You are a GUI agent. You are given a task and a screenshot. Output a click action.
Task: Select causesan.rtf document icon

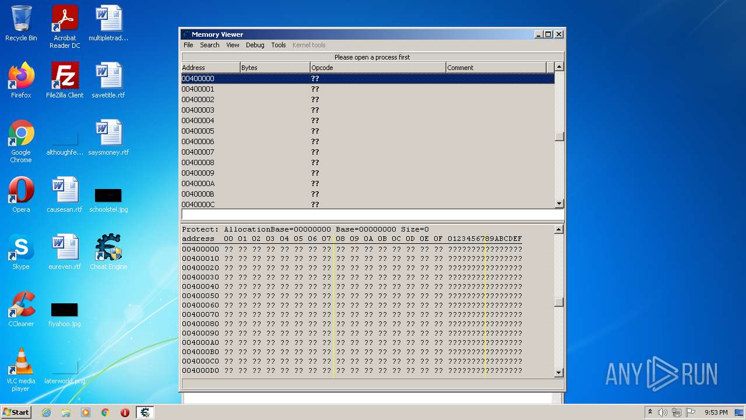[65, 195]
